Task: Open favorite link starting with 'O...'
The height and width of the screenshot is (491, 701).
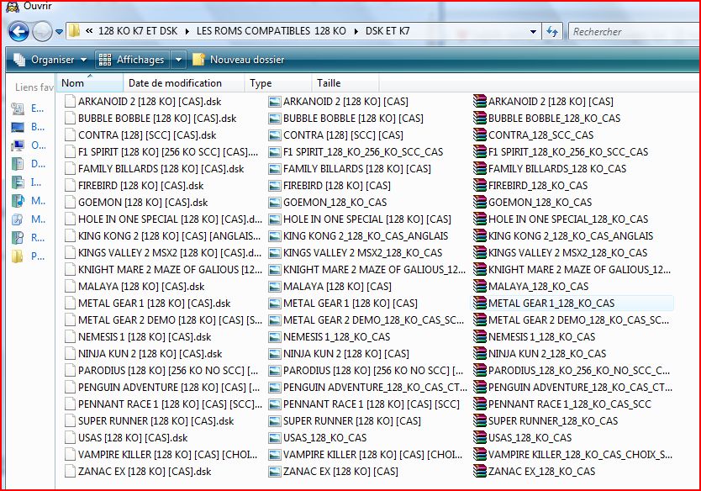Action: [x=28, y=145]
